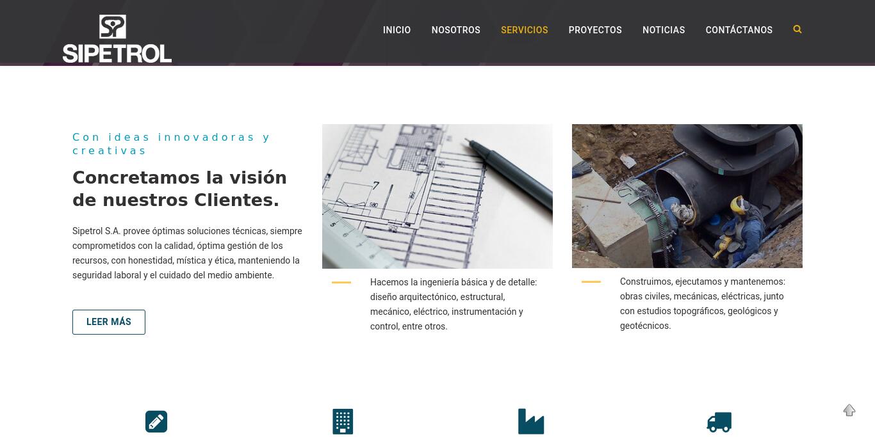Select the Servicios menu item
Screen dimensions: 875x437
pos(525,30)
